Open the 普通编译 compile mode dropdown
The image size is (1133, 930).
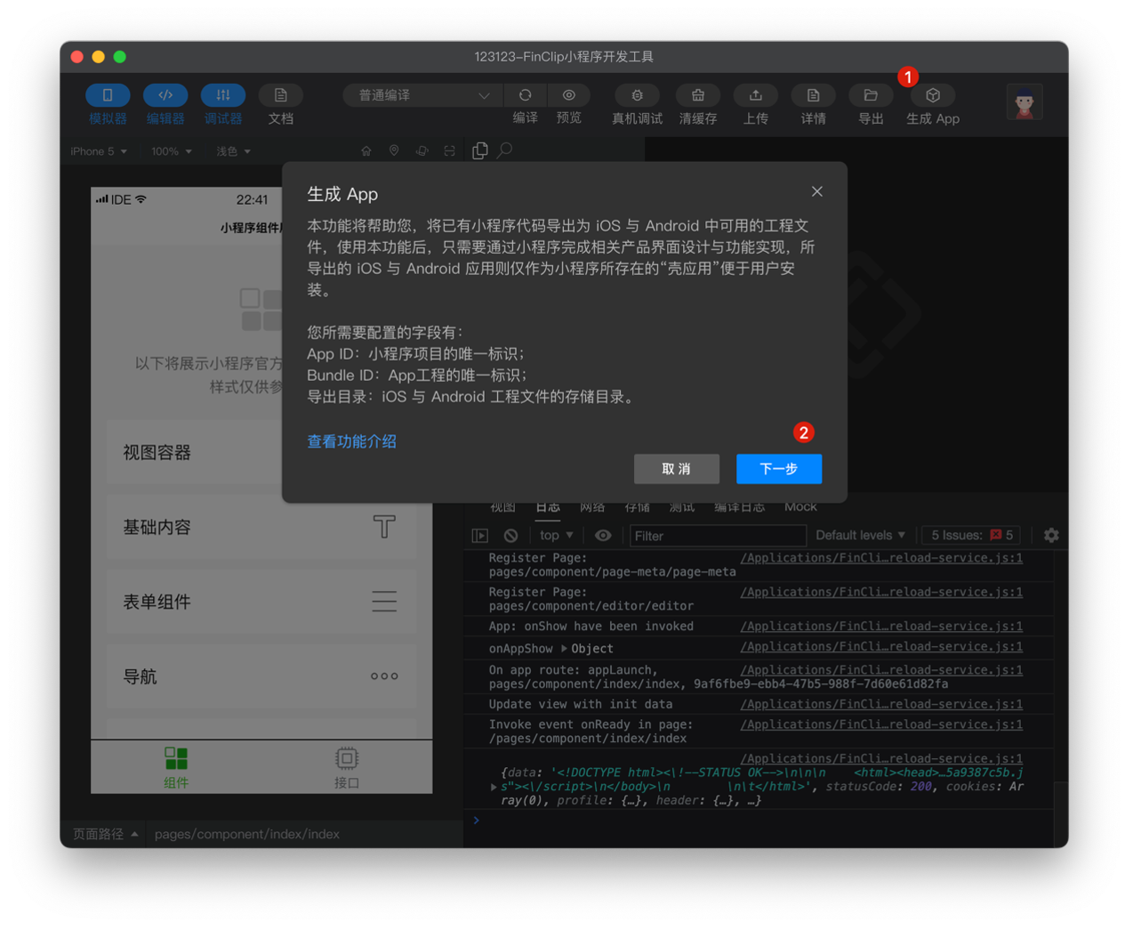[x=423, y=95]
